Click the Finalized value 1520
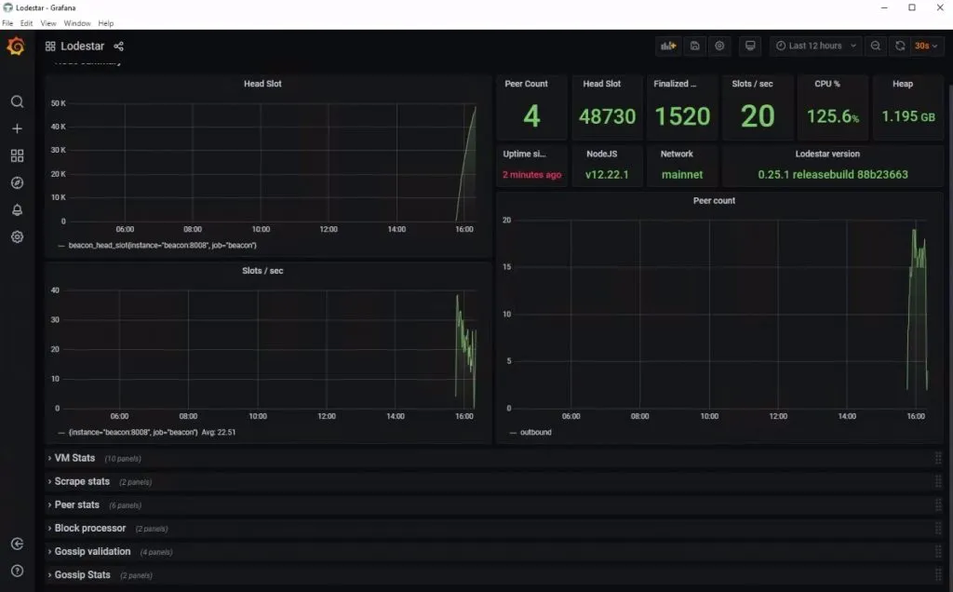This screenshot has height=592, width=953. pos(682,116)
